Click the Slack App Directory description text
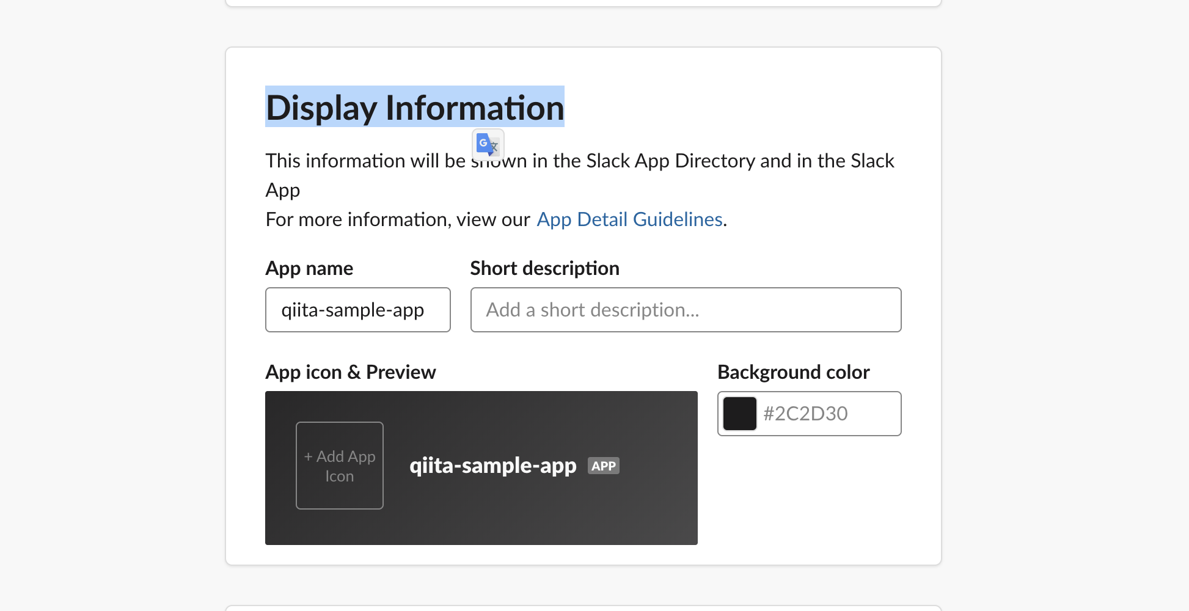The width and height of the screenshot is (1189, 611). point(672,161)
